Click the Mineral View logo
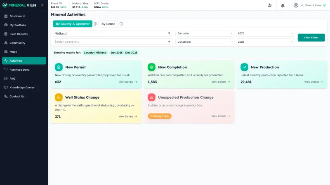The height and width of the screenshot is (185, 330). (x=19, y=5)
